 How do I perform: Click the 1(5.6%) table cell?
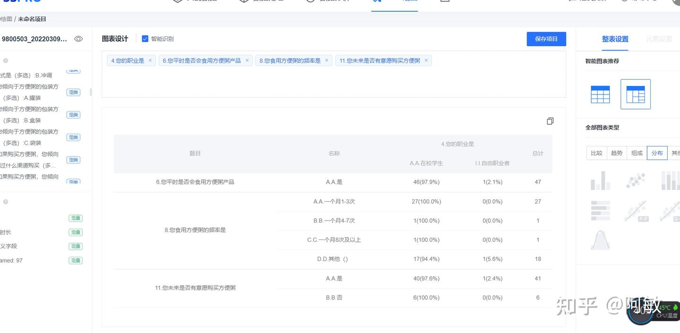tap(493, 259)
